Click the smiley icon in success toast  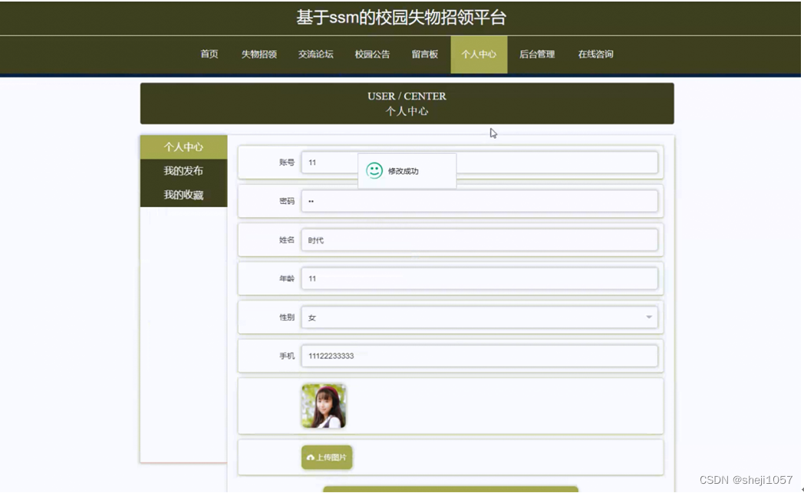point(374,171)
